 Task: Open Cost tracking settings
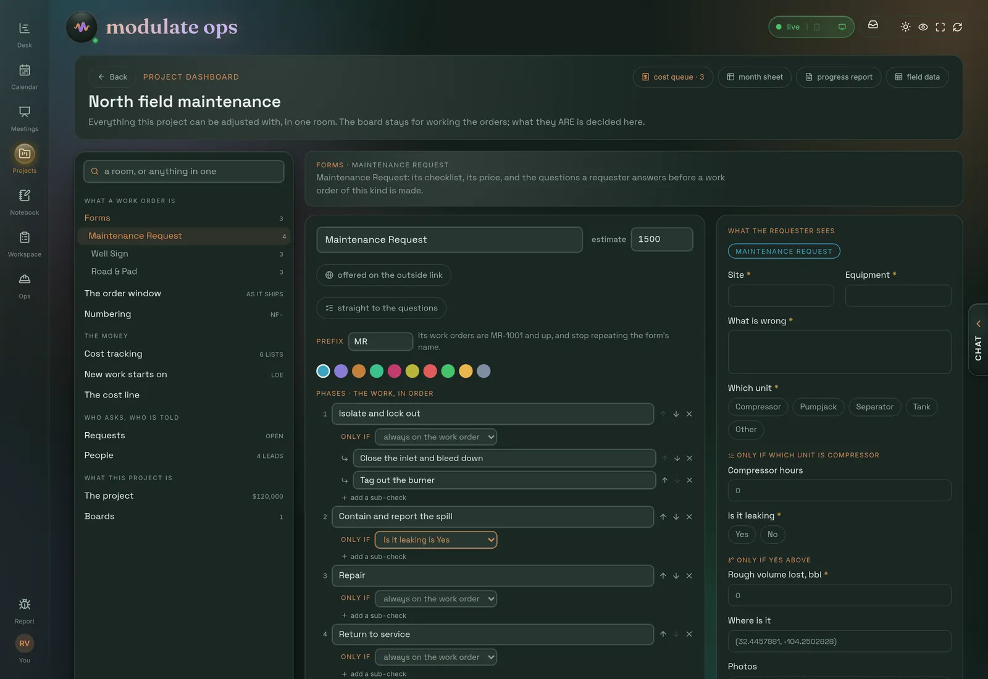tap(184, 354)
